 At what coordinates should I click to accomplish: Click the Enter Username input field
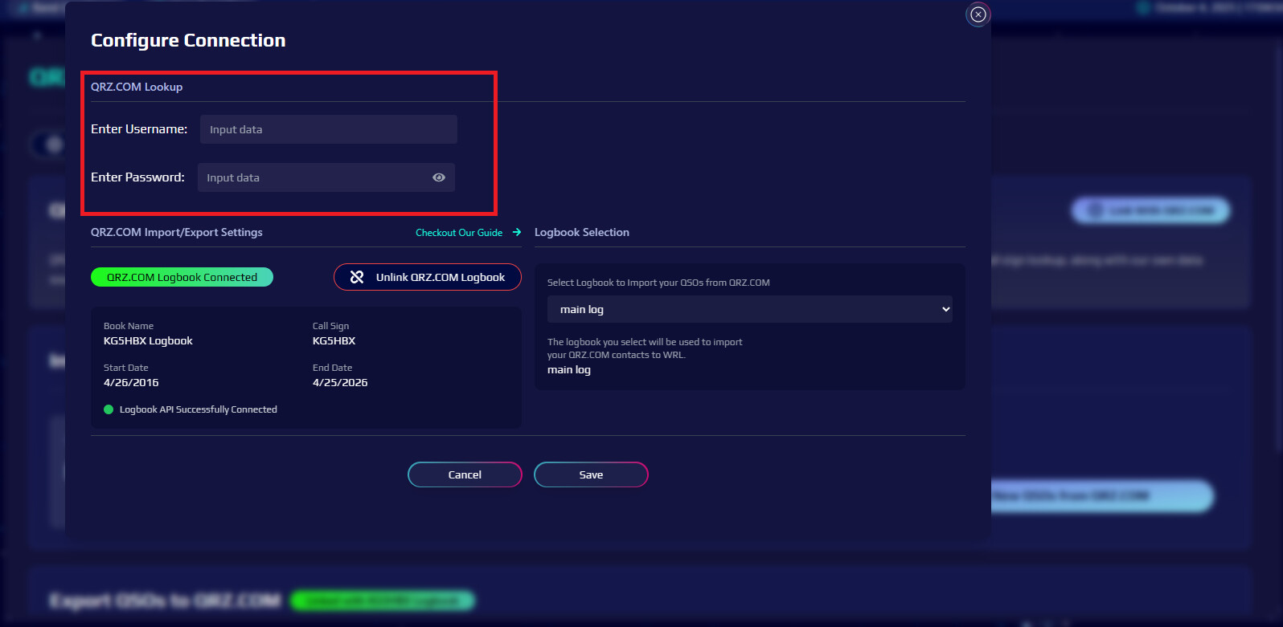329,129
